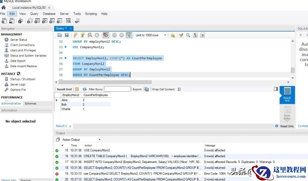Export recordset using the Export icon
Viewport: 308px width, 181px height.
click(146, 89)
